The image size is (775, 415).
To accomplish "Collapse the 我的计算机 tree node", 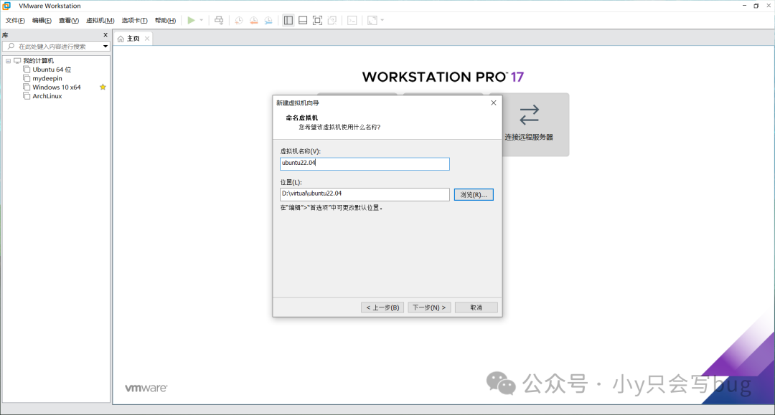I will click(9, 60).
